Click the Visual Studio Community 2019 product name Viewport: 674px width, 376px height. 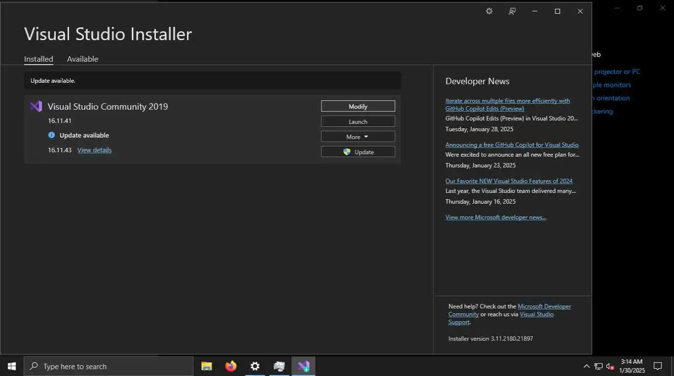point(108,106)
